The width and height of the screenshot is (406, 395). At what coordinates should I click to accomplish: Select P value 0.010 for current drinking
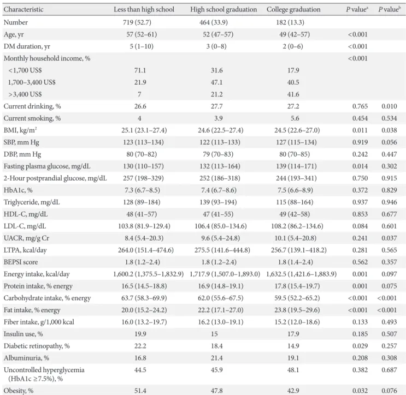pos(389,106)
